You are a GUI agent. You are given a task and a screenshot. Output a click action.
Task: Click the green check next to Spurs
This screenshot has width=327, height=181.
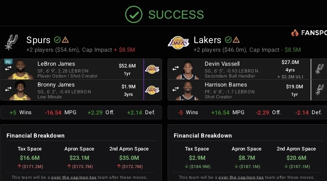pos(57,40)
